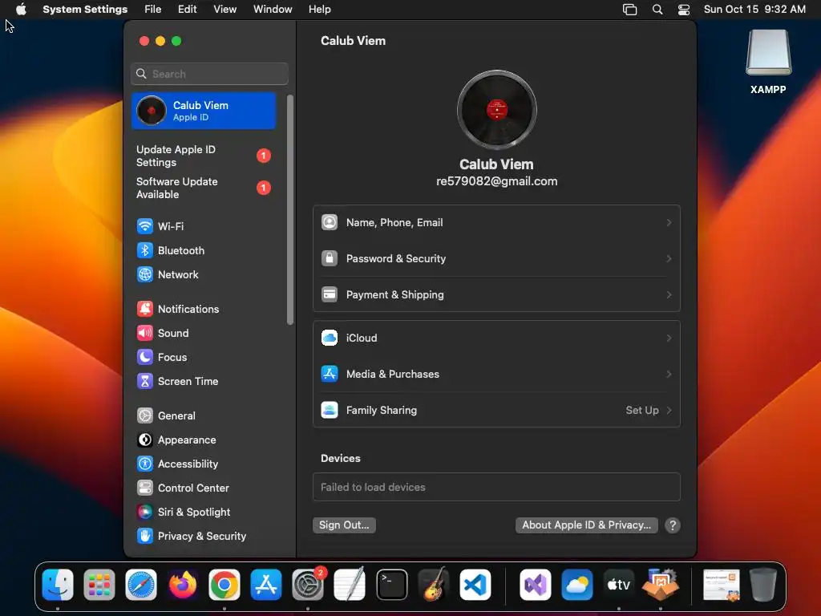Click the Stage Manager menu bar icon
The height and width of the screenshot is (616, 821).
click(630, 10)
